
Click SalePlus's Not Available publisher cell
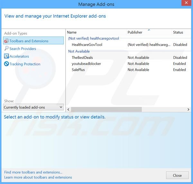[138, 70]
